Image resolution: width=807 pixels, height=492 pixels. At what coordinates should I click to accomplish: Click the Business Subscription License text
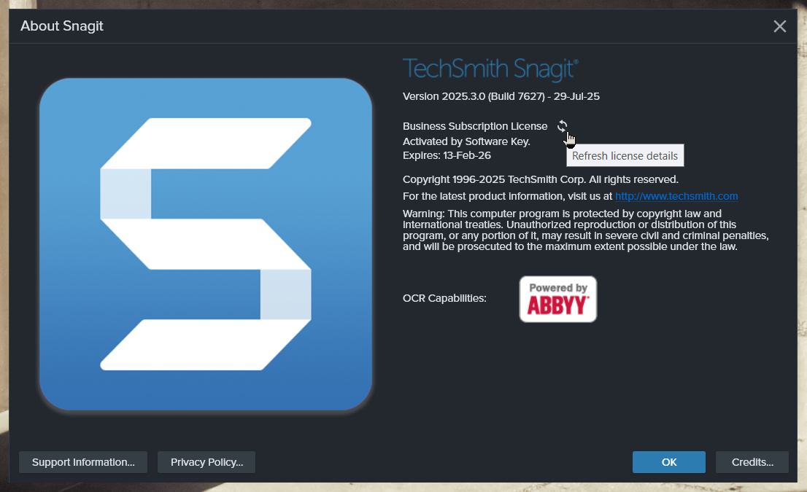pos(475,126)
